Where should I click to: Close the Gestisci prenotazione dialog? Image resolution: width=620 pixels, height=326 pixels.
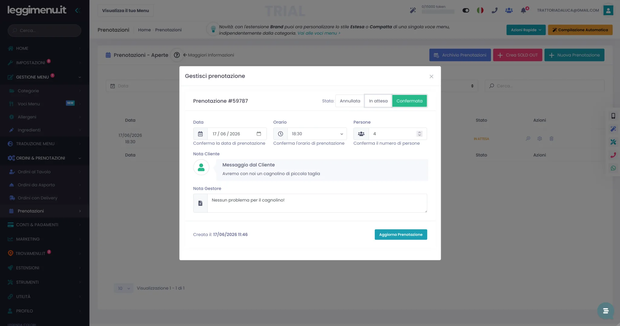point(431,76)
